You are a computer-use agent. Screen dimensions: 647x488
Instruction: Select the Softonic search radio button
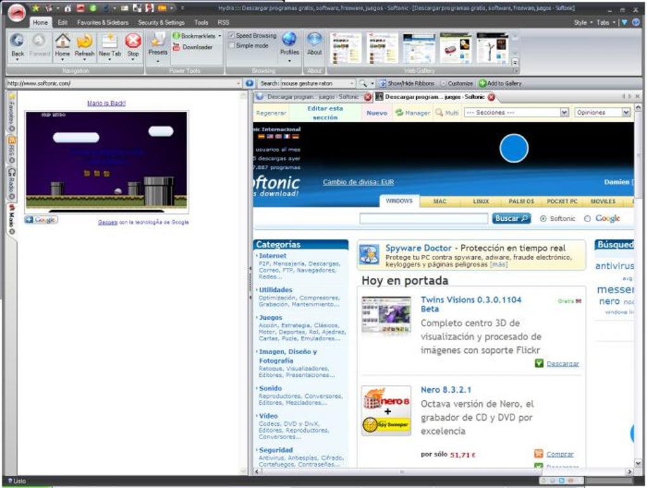[x=543, y=219]
